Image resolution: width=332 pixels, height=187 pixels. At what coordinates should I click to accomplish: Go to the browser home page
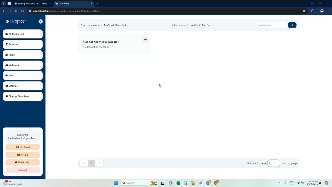pyautogui.click(x=22, y=11)
